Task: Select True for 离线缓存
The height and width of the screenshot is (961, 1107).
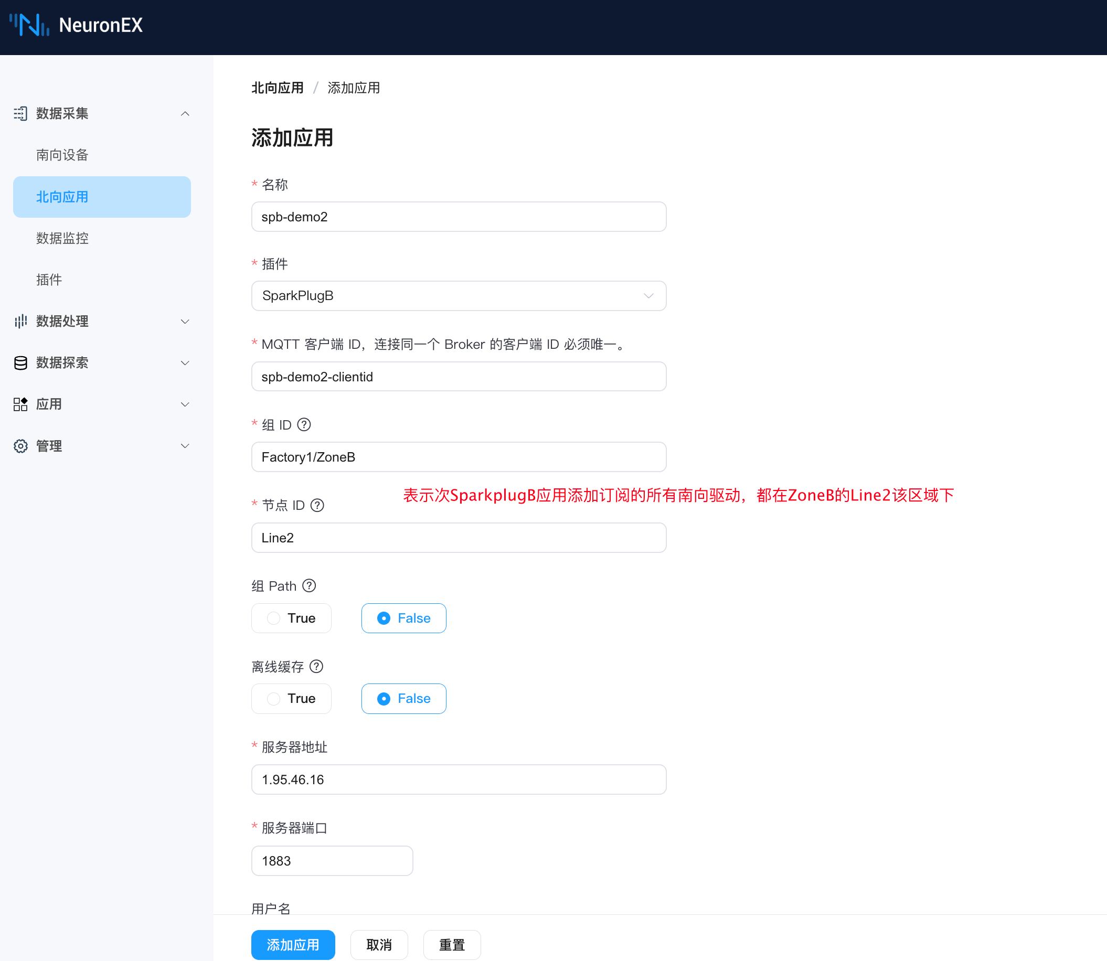Action: 291,699
